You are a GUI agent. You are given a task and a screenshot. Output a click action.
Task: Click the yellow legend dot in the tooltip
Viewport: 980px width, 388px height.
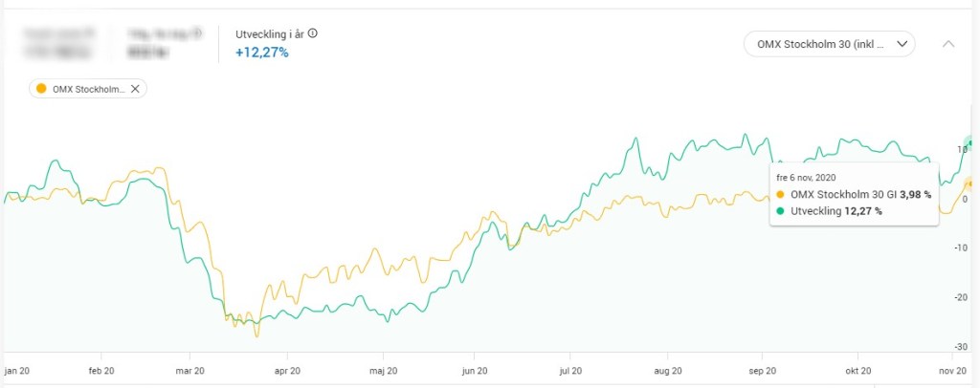point(781,195)
